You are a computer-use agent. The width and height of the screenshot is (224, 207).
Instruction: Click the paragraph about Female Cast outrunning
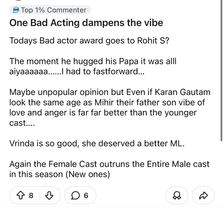coord(109,169)
